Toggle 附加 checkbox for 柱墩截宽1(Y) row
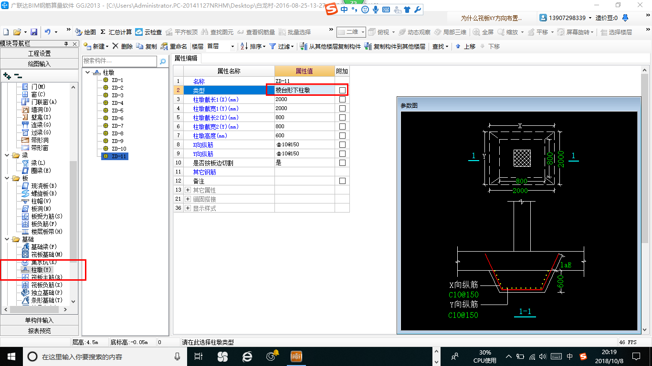The width and height of the screenshot is (652, 366). 342,108
